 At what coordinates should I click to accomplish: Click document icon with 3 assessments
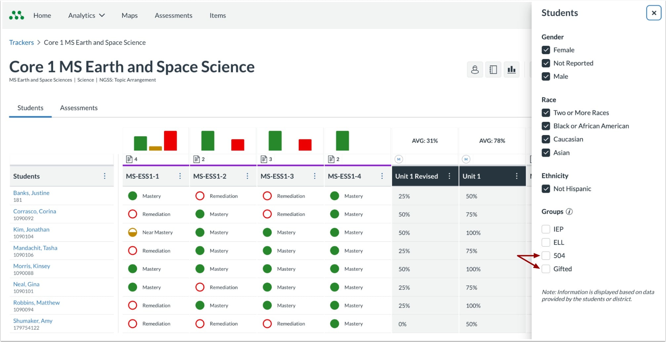coord(264,159)
